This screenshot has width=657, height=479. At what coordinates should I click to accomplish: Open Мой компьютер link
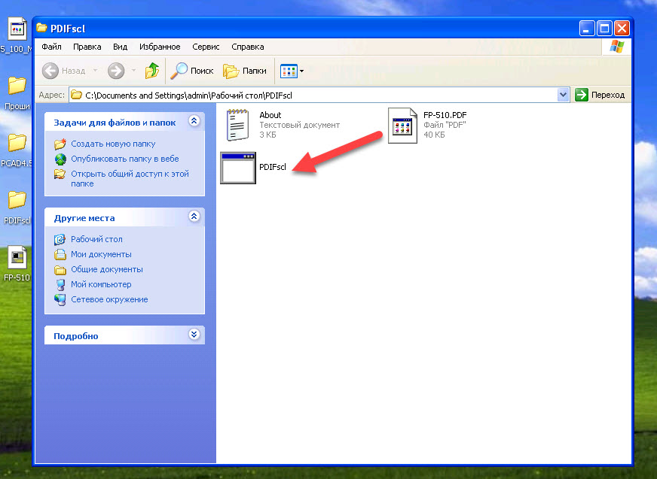tap(101, 284)
